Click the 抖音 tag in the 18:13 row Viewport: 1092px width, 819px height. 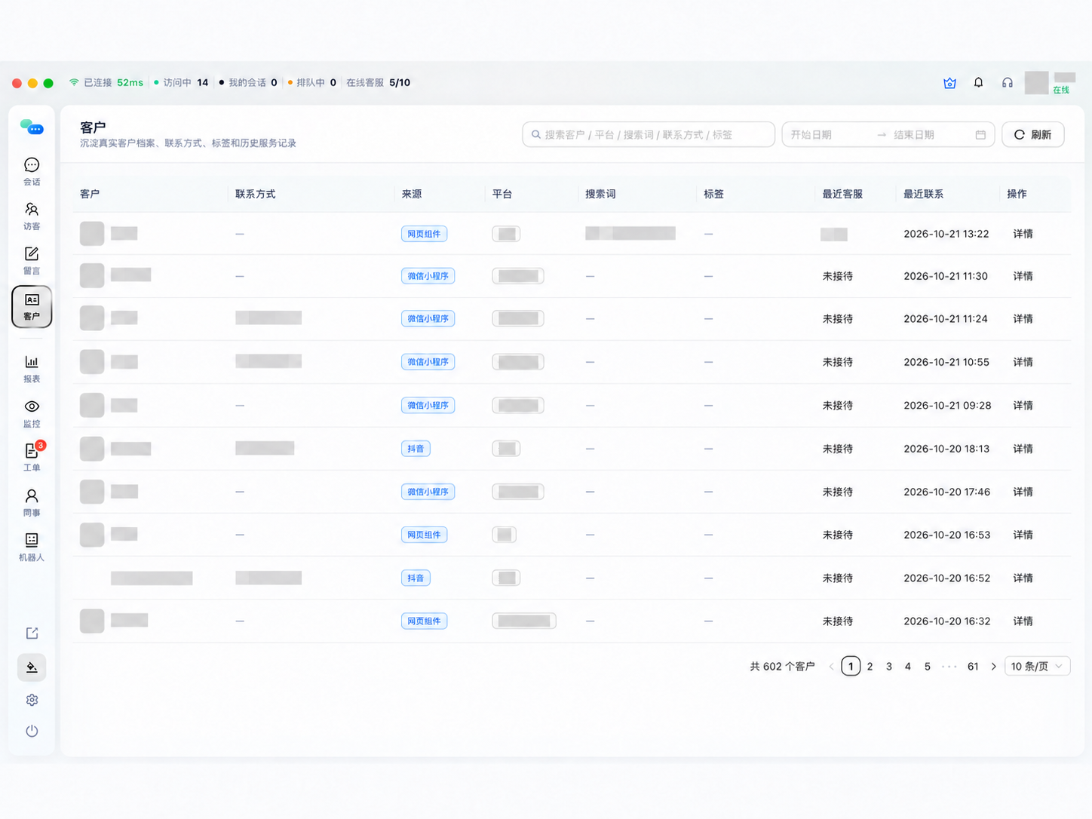pyautogui.click(x=416, y=449)
